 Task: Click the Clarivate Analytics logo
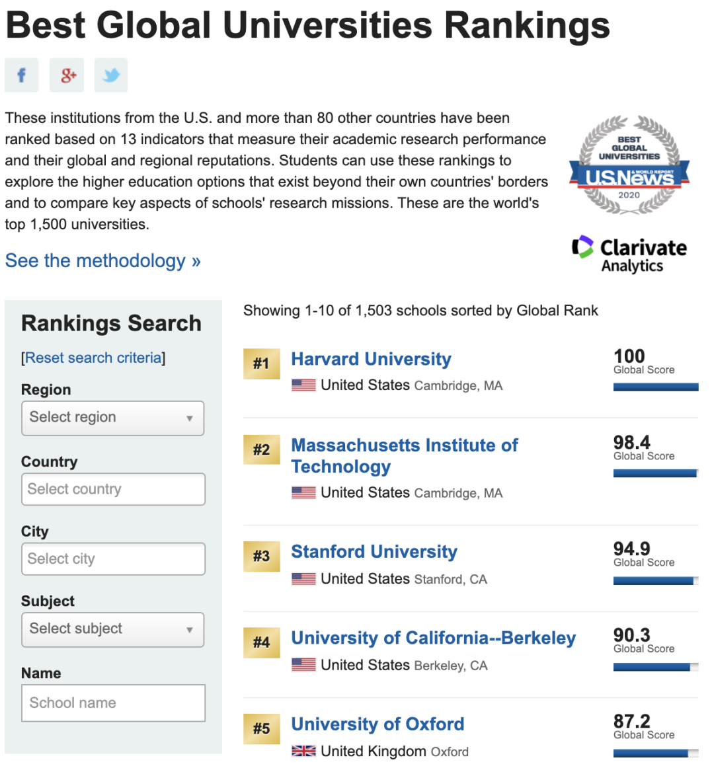click(x=629, y=254)
